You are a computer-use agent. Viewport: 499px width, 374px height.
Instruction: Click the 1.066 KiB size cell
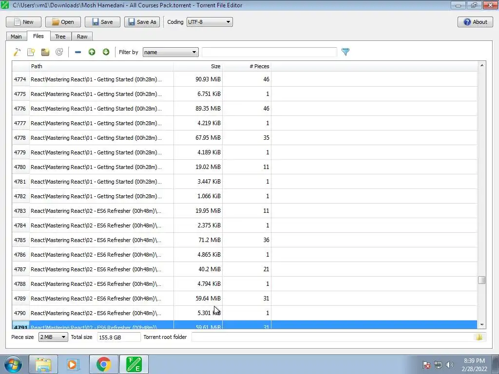pos(198,196)
